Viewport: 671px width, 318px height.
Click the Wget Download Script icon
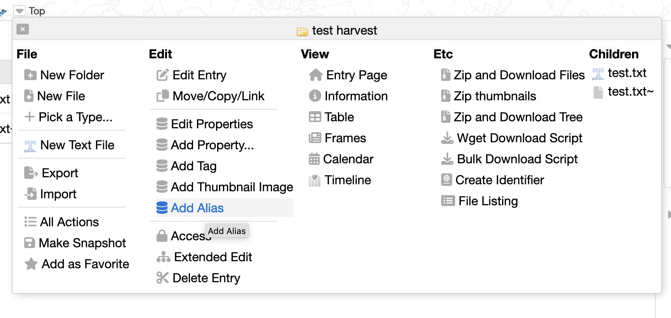(x=447, y=138)
